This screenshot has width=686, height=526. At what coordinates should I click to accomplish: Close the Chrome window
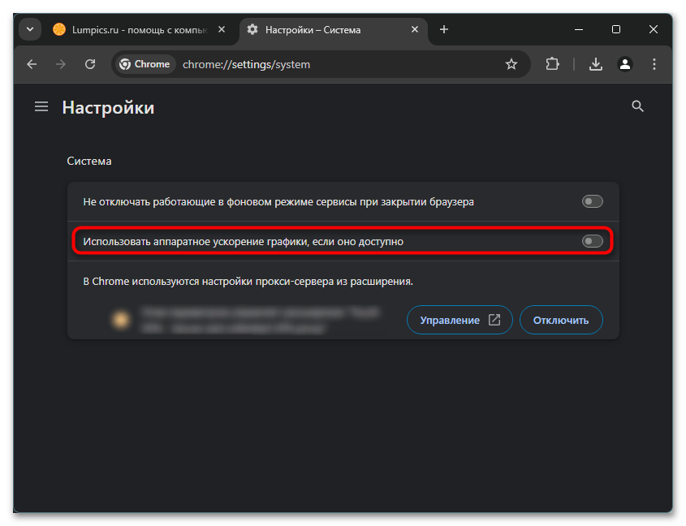click(654, 29)
